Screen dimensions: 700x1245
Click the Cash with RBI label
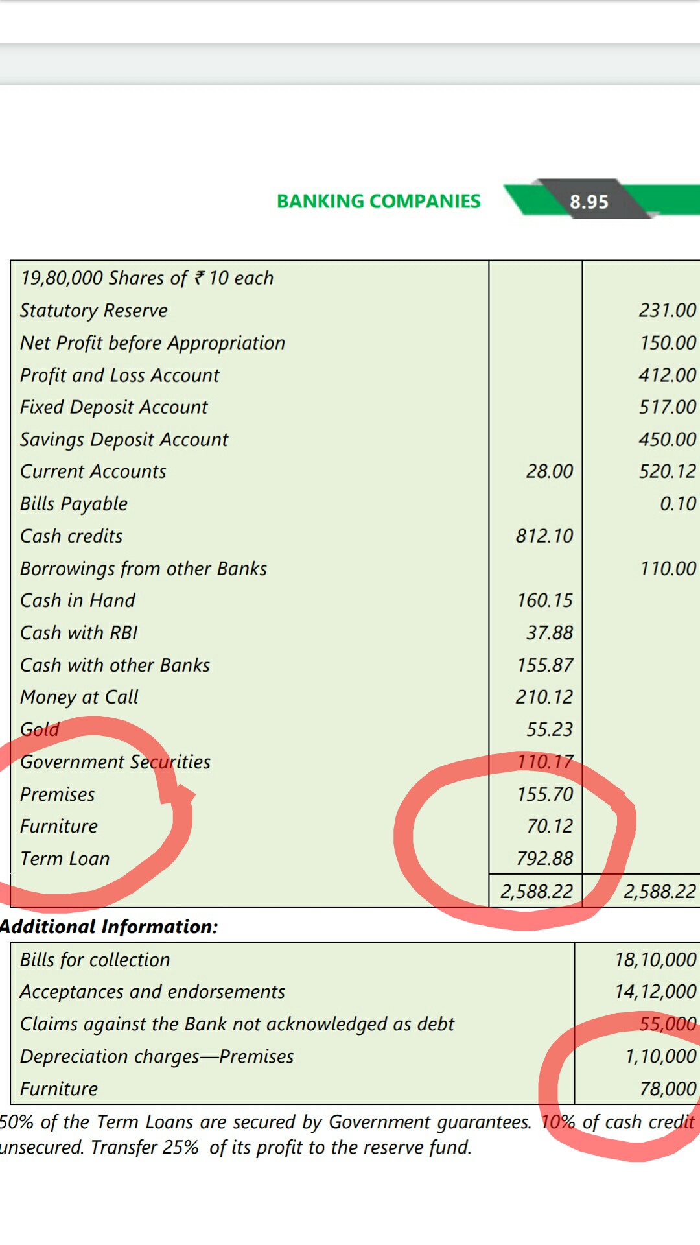click(x=79, y=633)
